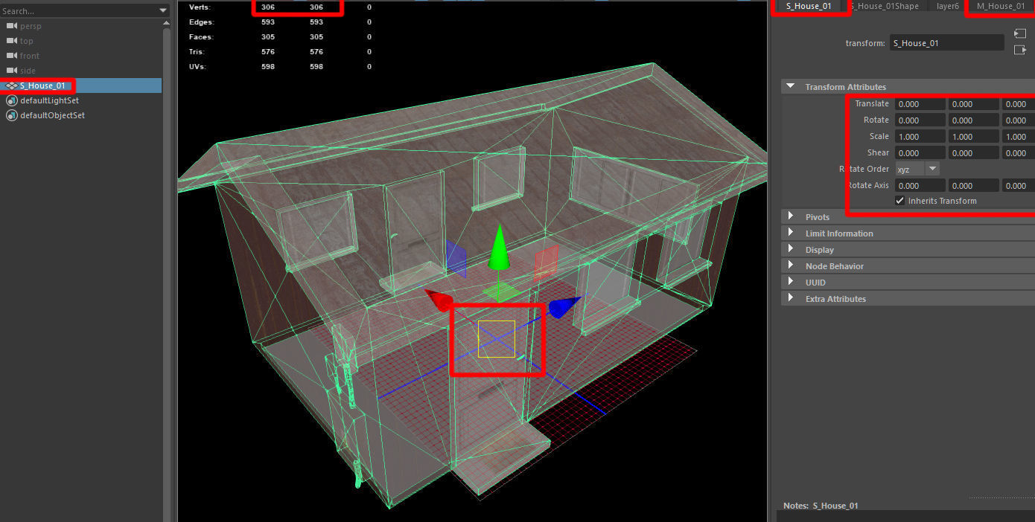Click the Scale attribute label
The image size is (1035, 522).
[x=879, y=137]
